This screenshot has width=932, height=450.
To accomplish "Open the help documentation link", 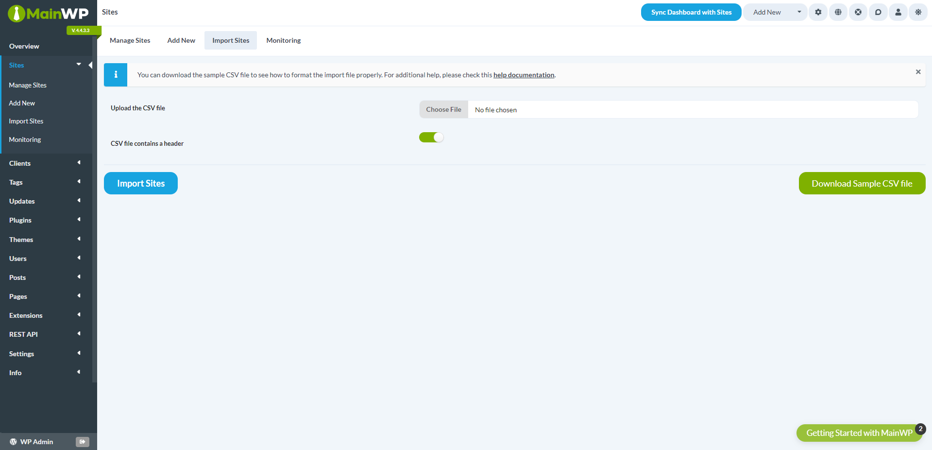I will coord(524,75).
